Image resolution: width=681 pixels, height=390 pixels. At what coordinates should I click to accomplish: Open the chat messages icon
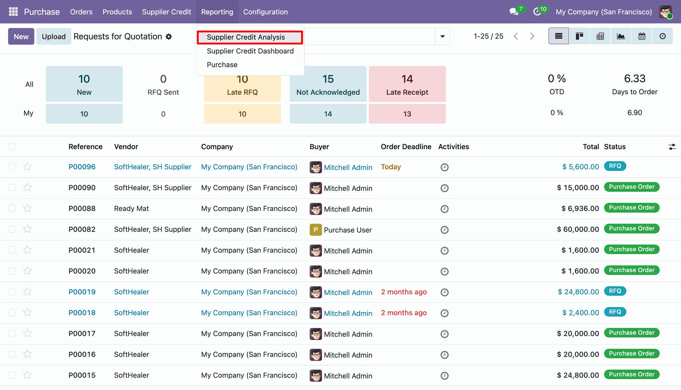514,12
